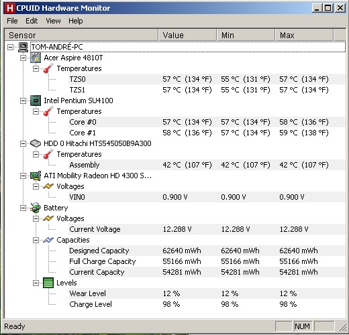
Task: Click the battery icon in the tree
Action: tap(36, 208)
